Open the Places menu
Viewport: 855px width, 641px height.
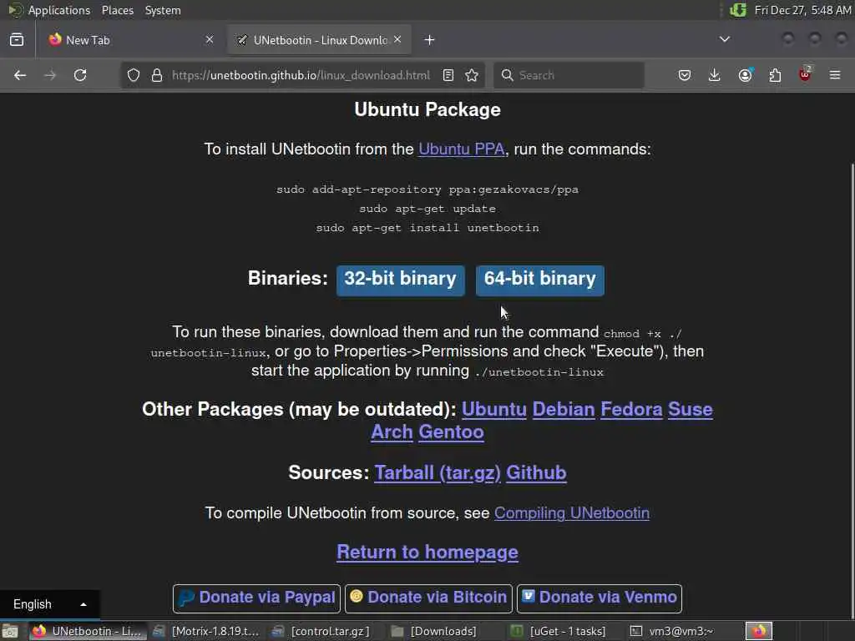click(x=117, y=10)
